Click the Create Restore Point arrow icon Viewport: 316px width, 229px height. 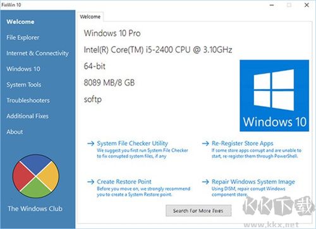click(91, 182)
